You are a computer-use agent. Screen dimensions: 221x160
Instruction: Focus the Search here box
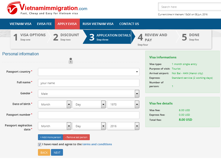pos(189,7)
